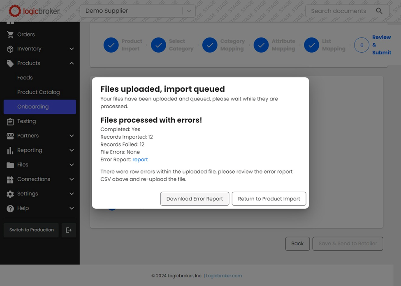
Task: Open the error report link
Action: pyautogui.click(x=140, y=160)
